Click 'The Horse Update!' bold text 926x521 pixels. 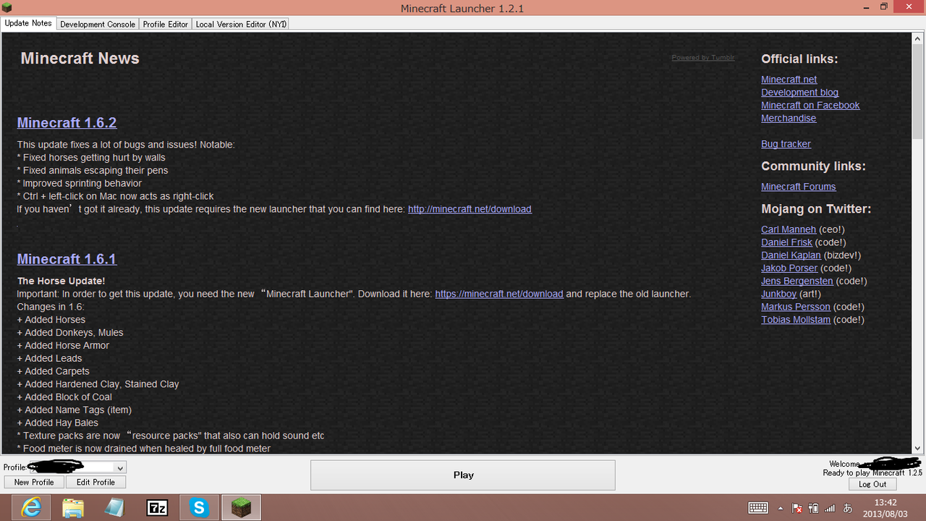61,281
